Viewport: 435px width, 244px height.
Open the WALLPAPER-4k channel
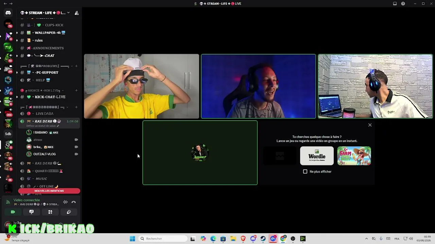click(49, 33)
